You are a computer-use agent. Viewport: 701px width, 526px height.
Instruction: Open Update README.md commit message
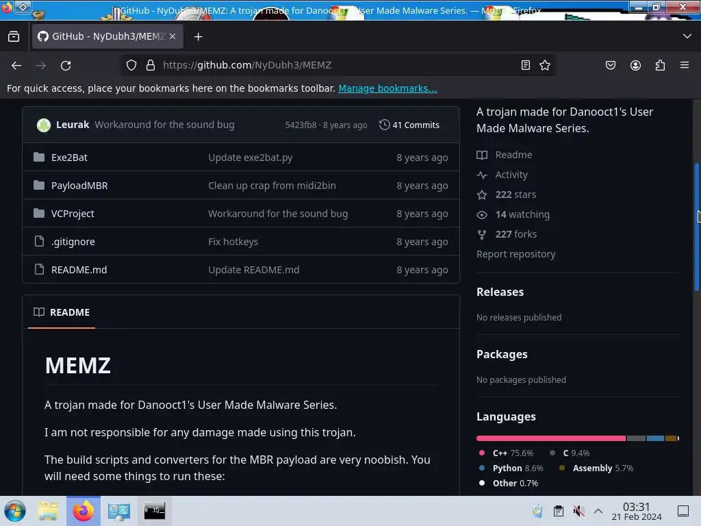coord(254,270)
